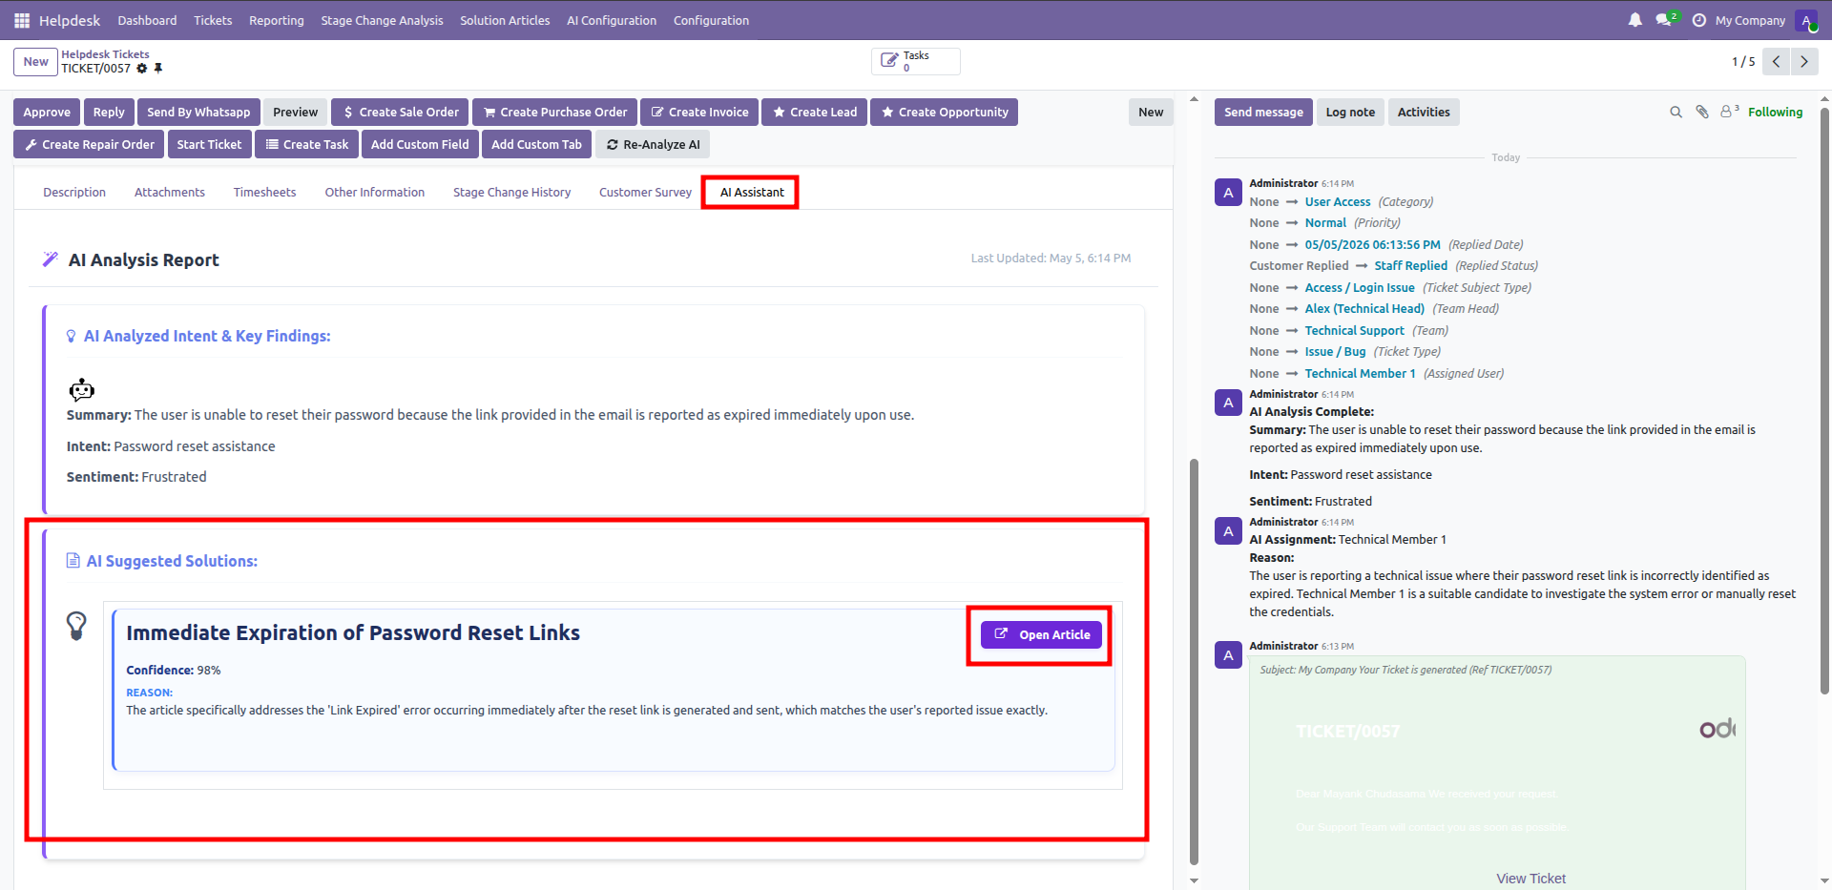Click Send By Whatsapp
1832x890 pixels.
click(x=198, y=113)
